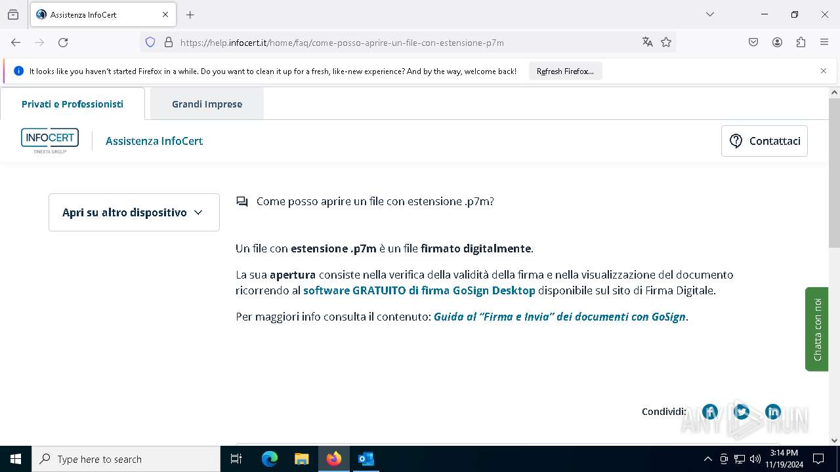Open a new browser tab

pos(190,14)
